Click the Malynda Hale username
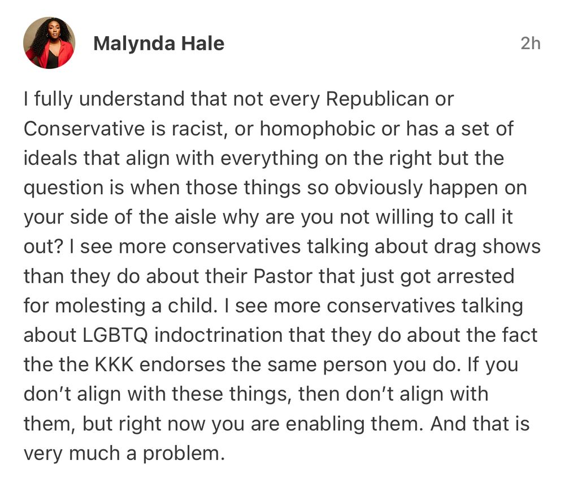This screenshot has height=484, width=565. (159, 43)
